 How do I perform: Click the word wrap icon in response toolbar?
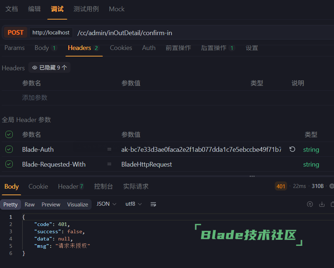[153, 204]
